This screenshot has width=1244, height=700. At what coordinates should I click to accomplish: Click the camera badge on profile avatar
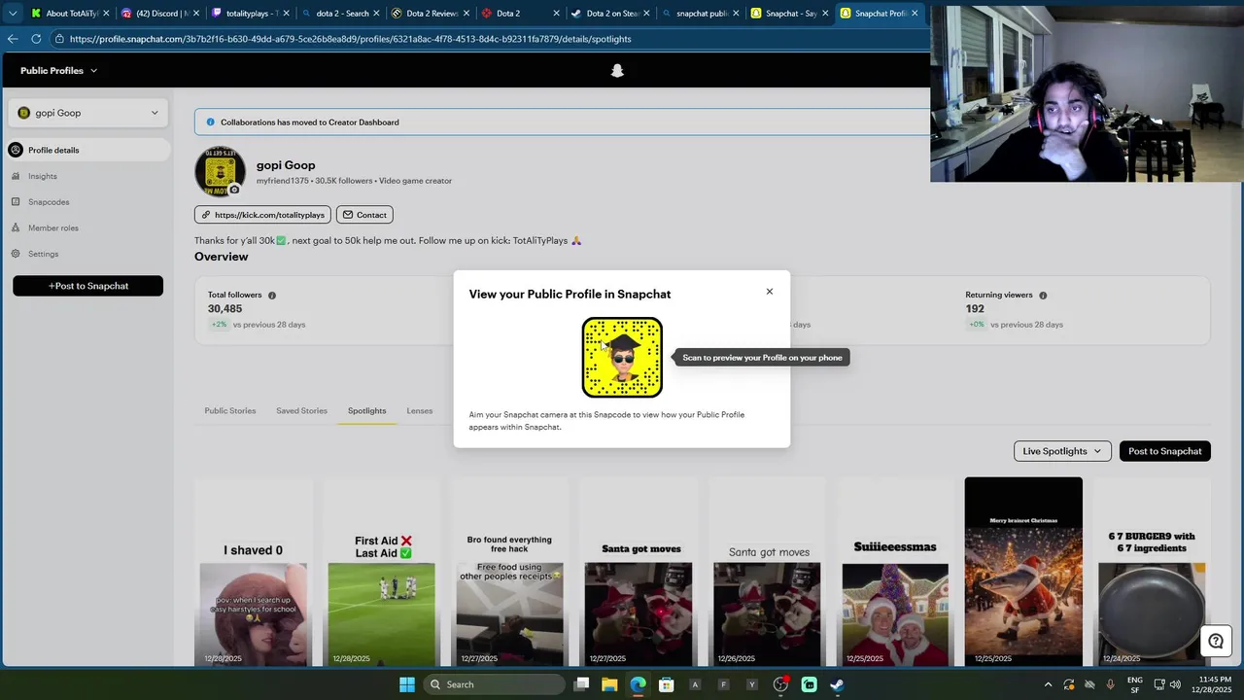[234, 190]
